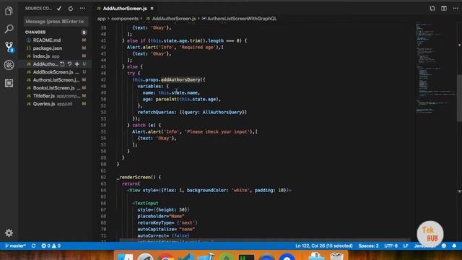462x260 pixels.
Task: Refresh the source control panel
Action: 71,9
